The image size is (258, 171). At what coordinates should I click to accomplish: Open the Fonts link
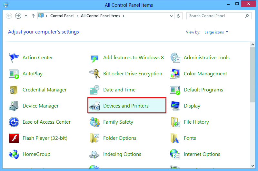pos(190,138)
